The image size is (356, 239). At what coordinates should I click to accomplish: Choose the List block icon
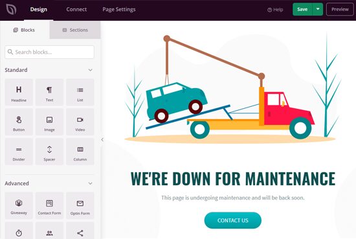tap(80, 92)
